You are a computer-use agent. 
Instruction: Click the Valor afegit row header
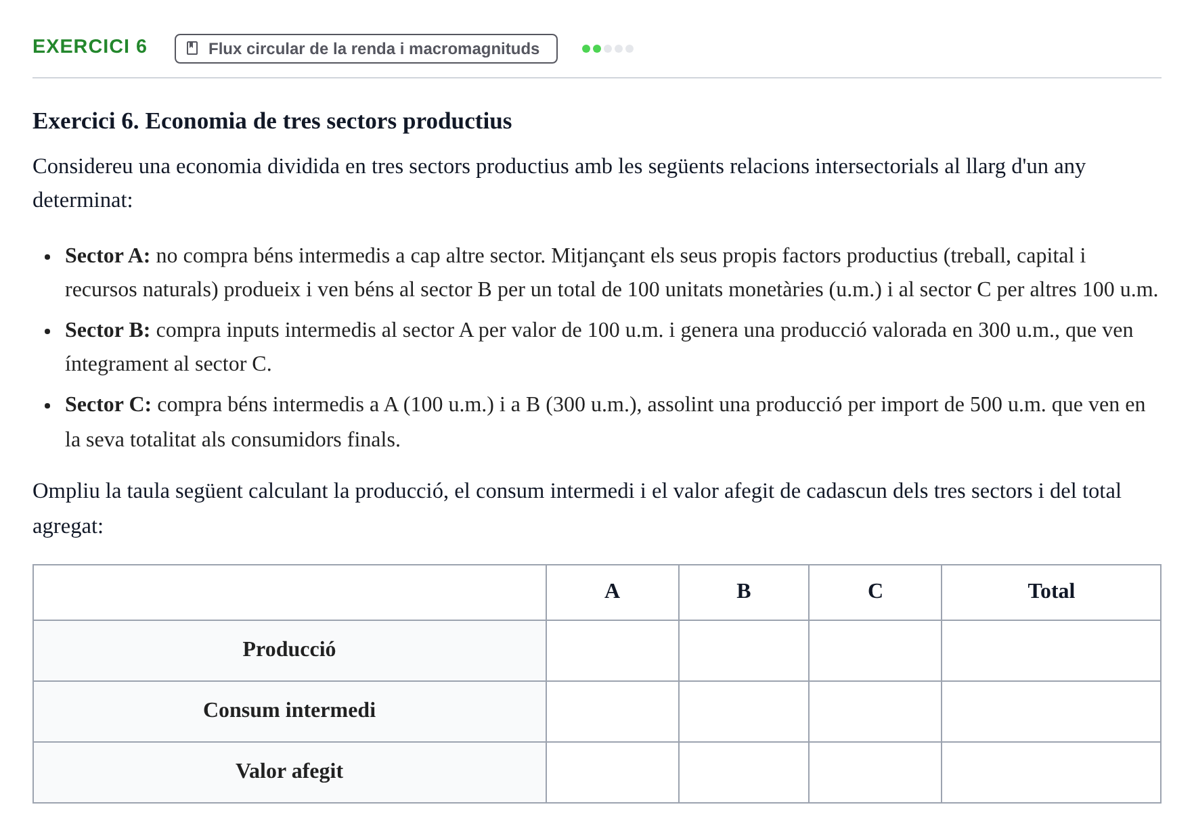(290, 771)
